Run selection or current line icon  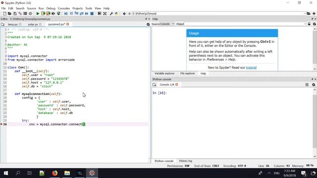pyautogui.click(x=53, y=13)
